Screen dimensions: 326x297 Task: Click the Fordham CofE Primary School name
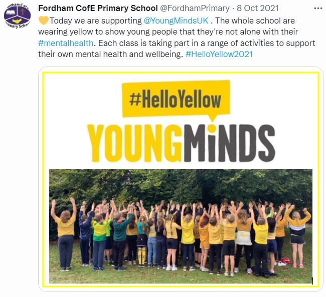click(x=98, y=8)
